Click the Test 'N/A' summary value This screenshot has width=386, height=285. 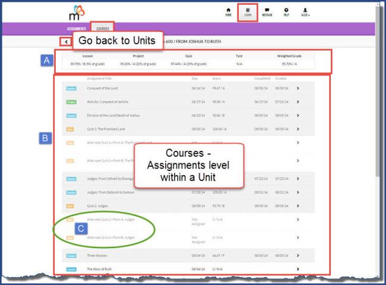(x=239, y=64)
